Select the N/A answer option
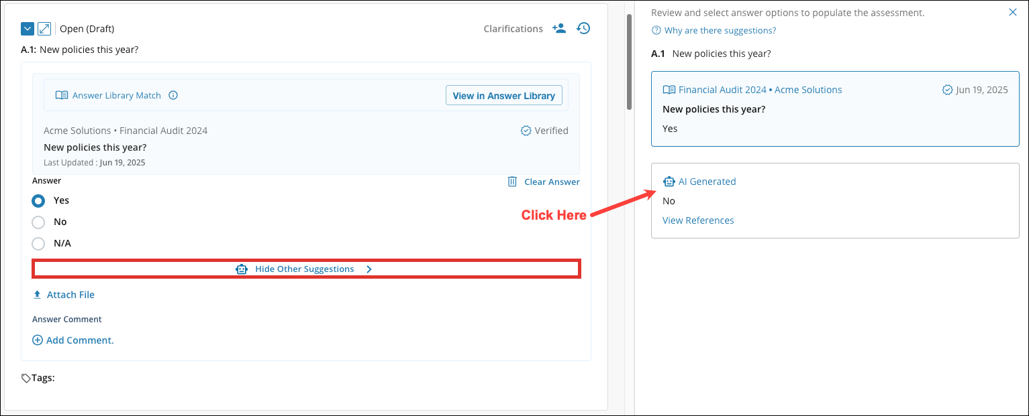Image resolution: width=1029 pixels, height=416 pixels. pyautogui.click(x=38, y=243)
